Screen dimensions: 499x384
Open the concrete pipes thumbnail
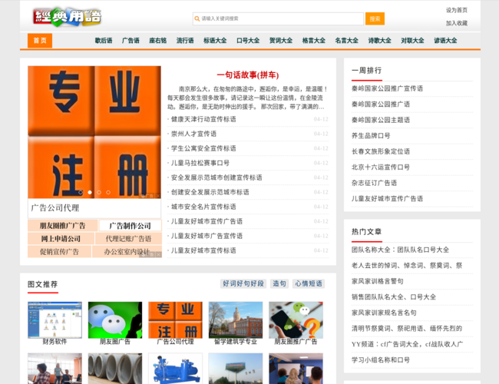(x=115, y=369)
